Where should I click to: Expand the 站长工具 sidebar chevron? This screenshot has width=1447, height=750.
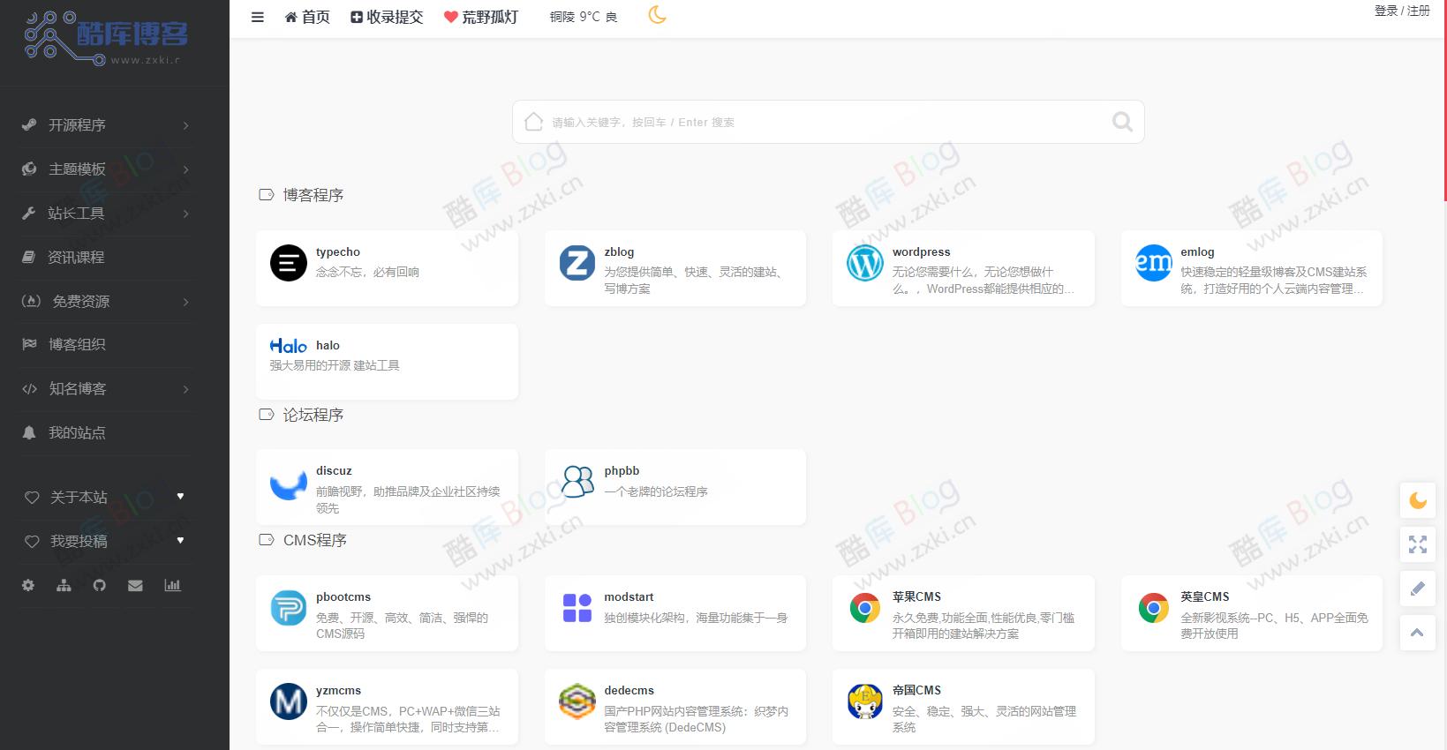[x=185, y=214]
